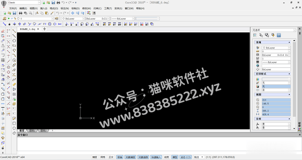Activate the Pan tool icon

[x=73, y=13]
